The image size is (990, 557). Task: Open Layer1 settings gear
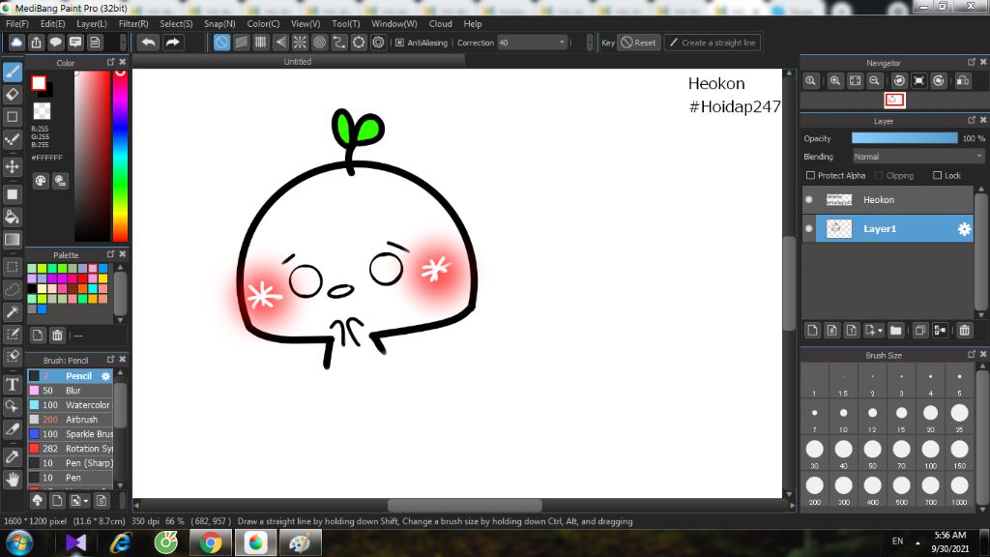tap(964, 229)
